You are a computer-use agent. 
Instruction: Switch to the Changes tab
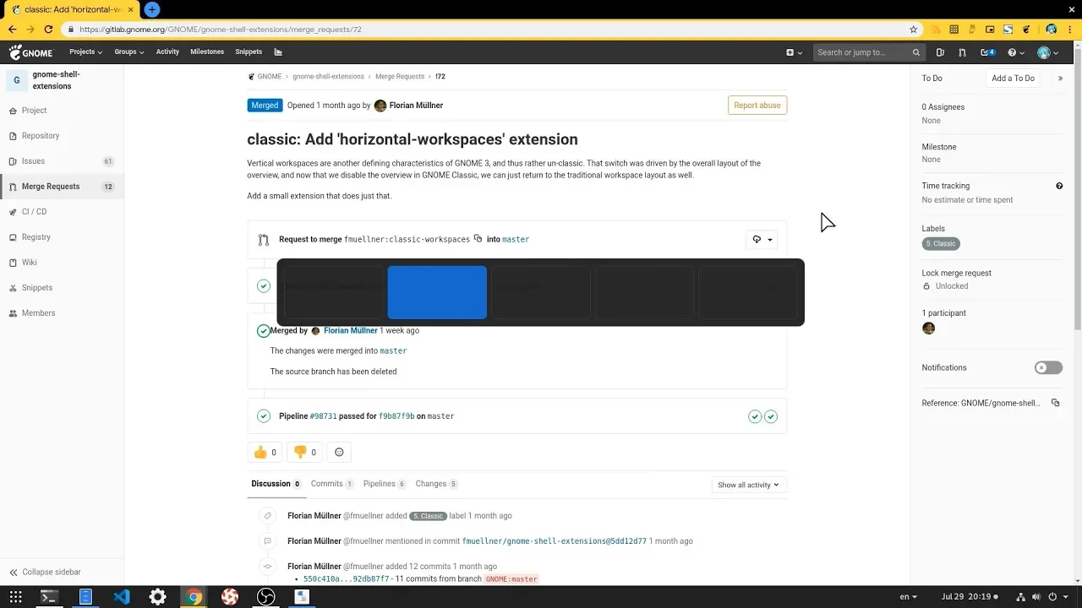coord(436,484)
